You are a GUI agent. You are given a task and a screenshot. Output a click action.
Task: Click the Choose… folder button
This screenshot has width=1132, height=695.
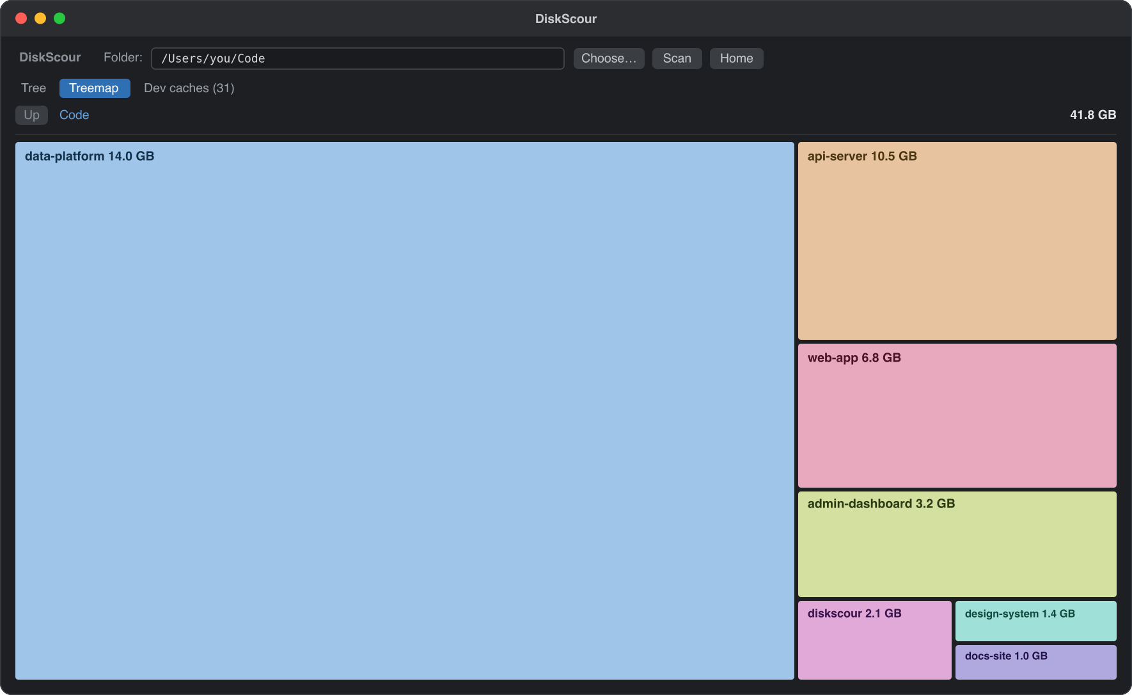click(609, 58)
